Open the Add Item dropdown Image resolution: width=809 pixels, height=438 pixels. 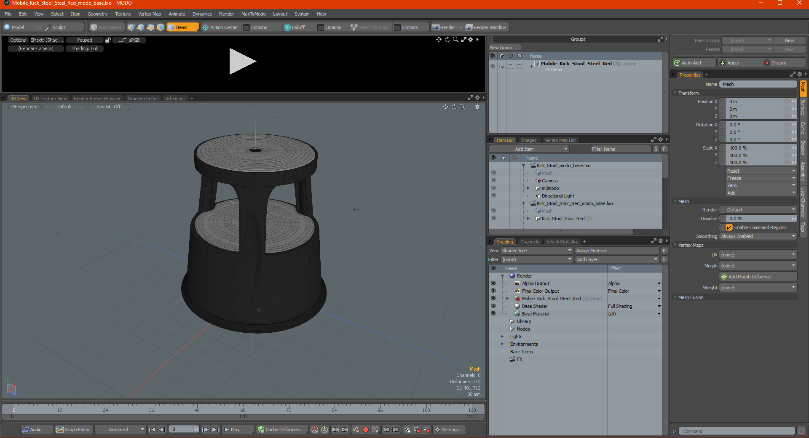tap(529, 149)
